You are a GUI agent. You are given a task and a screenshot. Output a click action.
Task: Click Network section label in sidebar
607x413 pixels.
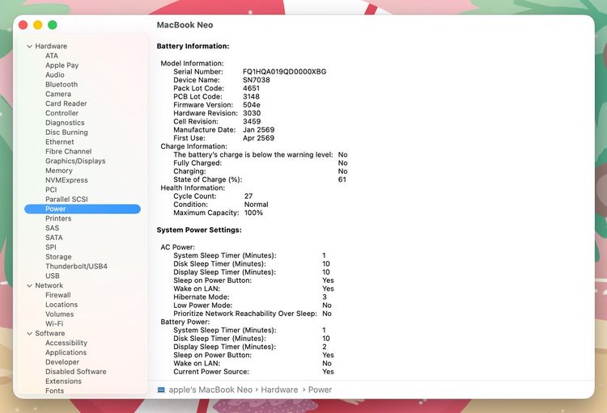[49, 285]
